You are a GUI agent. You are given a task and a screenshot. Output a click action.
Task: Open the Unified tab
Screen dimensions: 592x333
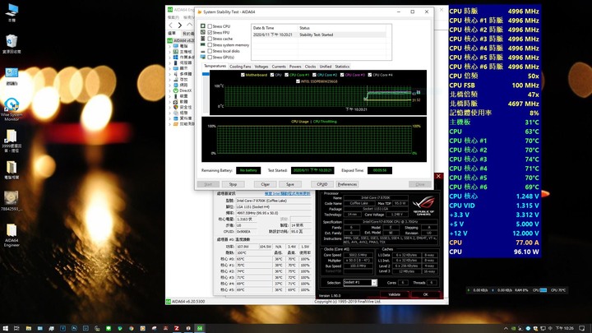(x=326, y=67)
